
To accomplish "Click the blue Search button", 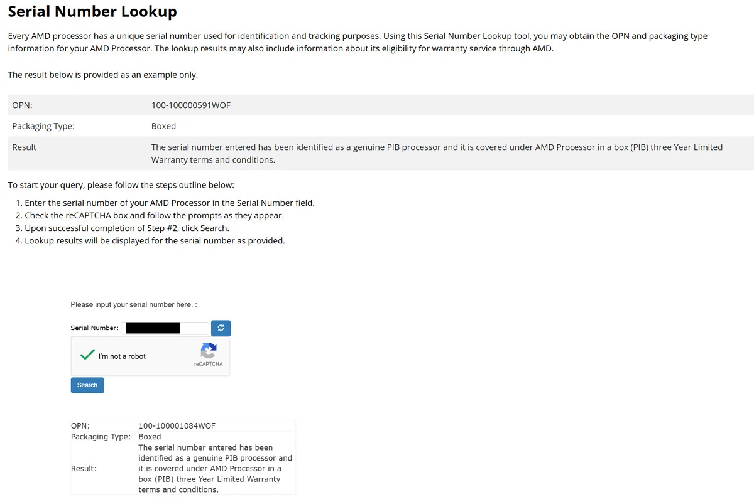I will tap(87, 385).
